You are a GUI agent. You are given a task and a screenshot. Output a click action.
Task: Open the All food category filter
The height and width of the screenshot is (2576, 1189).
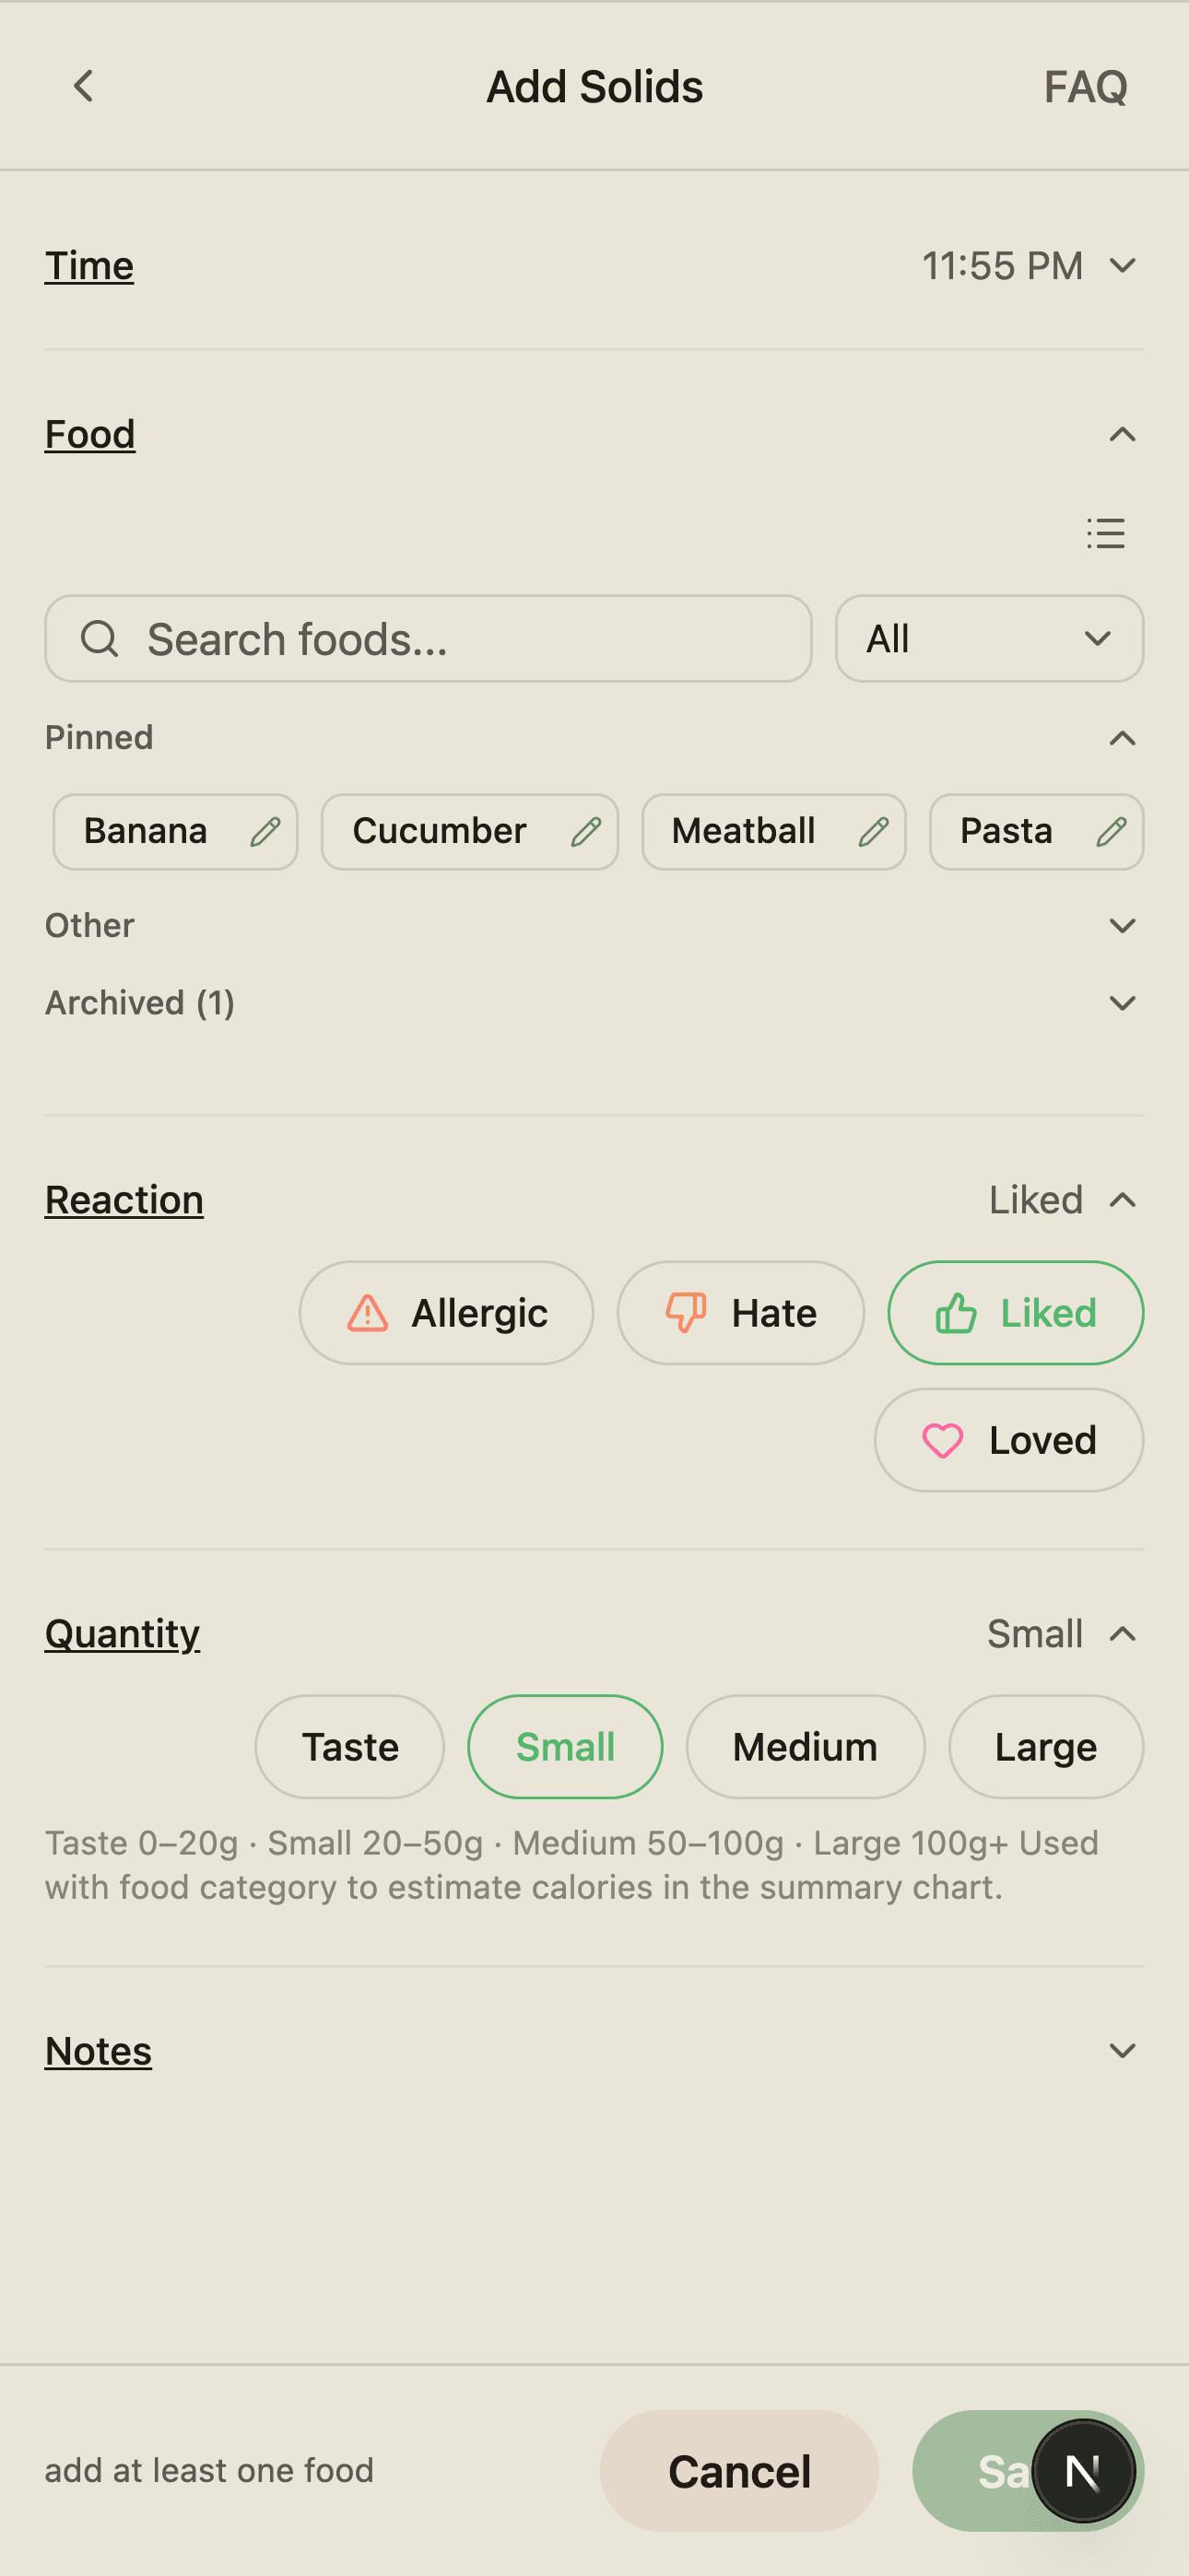[987, 639]
